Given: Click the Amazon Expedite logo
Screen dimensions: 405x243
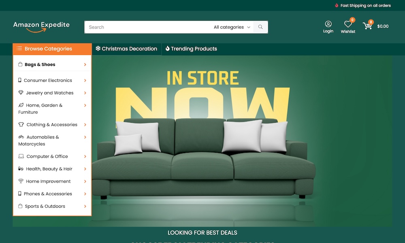Looking at the screenshot, I should click(41, 27).
